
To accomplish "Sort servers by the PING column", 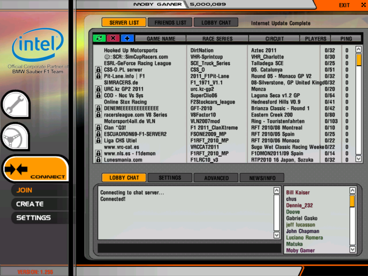I will (x=346, y=39).
